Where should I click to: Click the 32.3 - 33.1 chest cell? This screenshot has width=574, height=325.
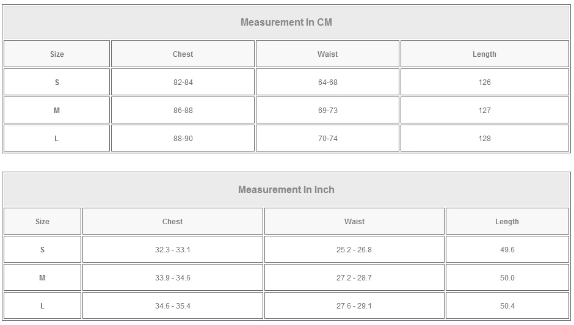(x=172, y=250)
